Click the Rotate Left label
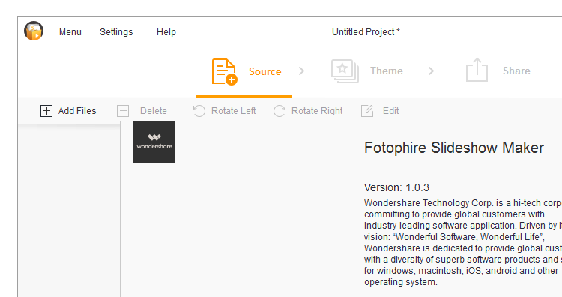 coord(233,111)
